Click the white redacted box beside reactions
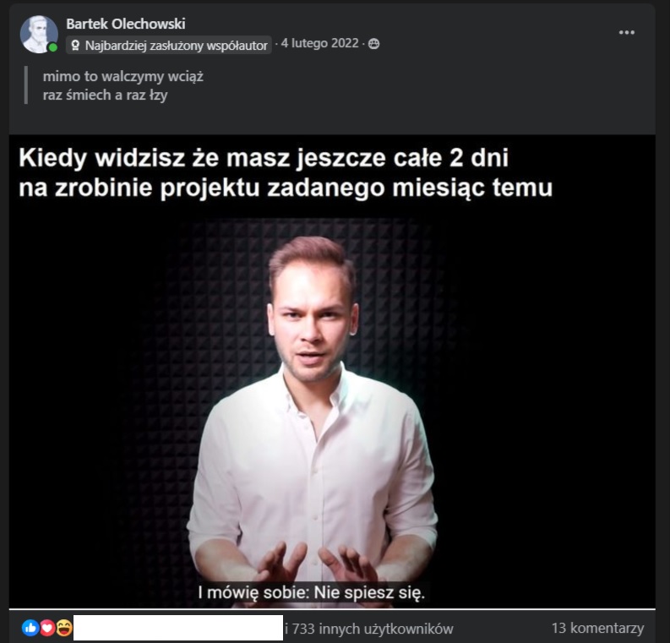Screen dimensions: 670x643 (178, 628)
